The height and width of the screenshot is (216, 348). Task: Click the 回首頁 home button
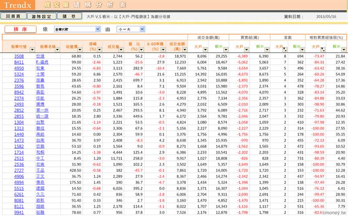(13, 16)
